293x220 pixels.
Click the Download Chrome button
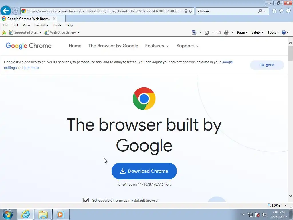click(144, 171)
